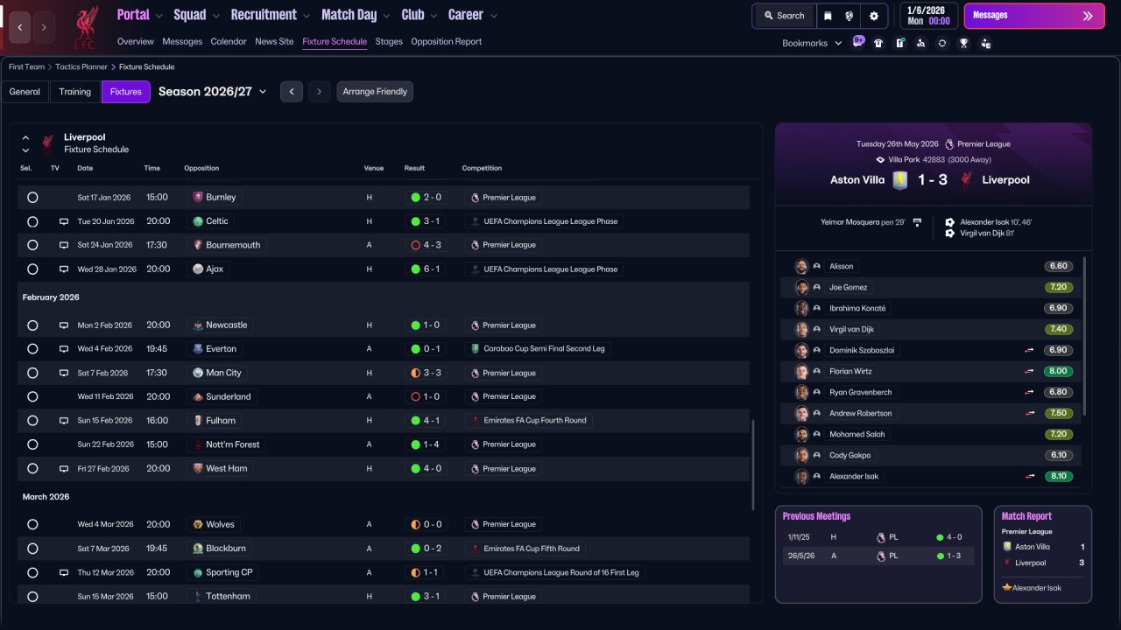Select the Blackburn fixture radio button
The height and width of the screenshot is (630, 1121).
pyautogui.click(x=32, y=549)
